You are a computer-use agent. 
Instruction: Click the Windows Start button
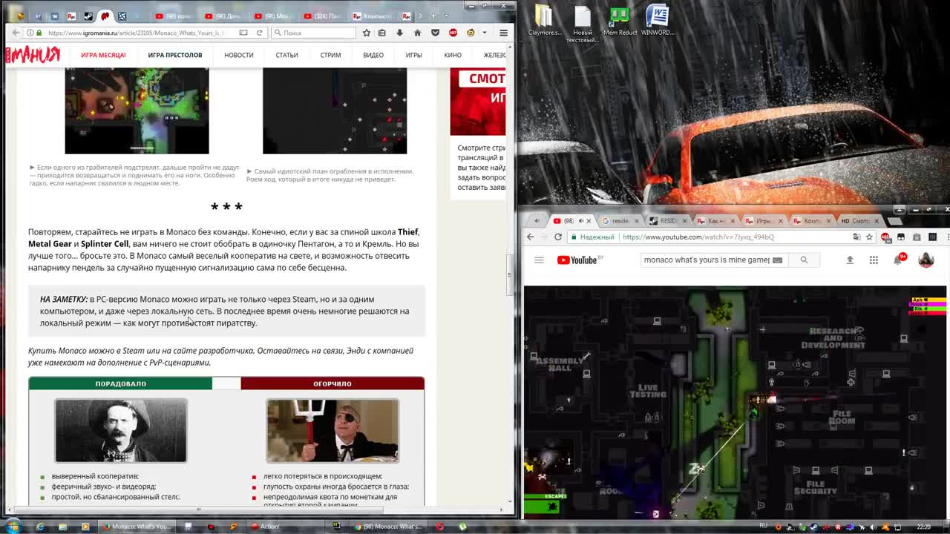[13, 527]
